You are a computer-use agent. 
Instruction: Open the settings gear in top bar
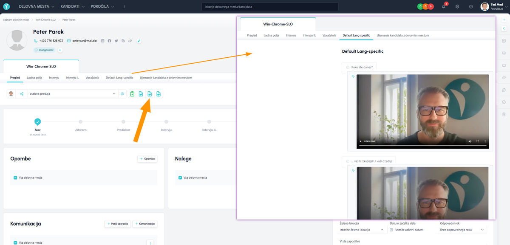tap(457, 7)
